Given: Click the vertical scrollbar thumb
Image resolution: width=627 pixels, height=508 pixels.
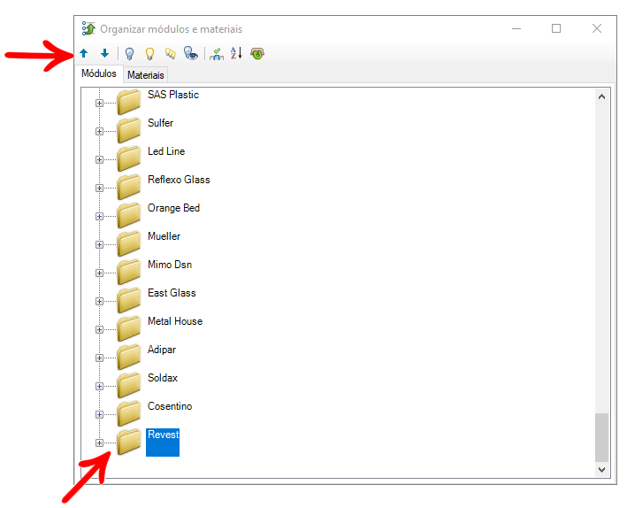Looking at the screenshot, I should coord(601,437).
